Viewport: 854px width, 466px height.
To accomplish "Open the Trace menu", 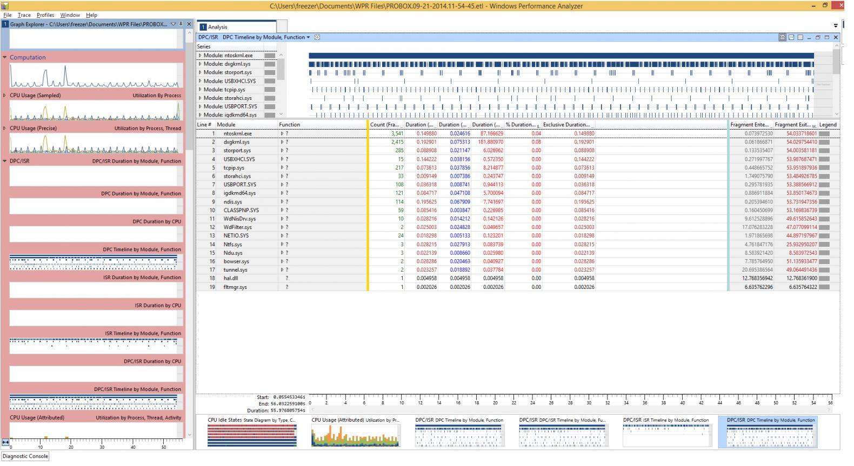I will 24,15.
